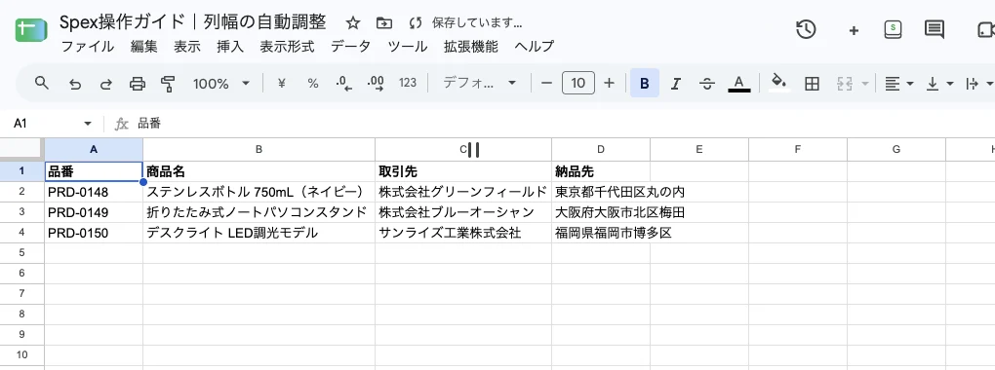Click the font size field
The image size is (995, 370).
(578, 83)
